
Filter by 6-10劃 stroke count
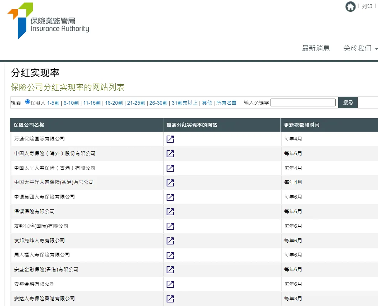point(71,103)
